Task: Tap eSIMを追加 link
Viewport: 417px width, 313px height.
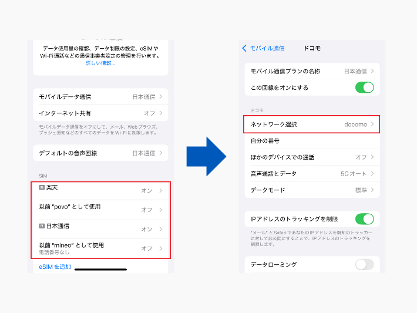Action: coord(55,267)
